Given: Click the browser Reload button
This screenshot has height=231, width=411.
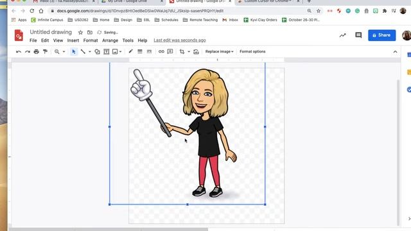Looking at the screenshot, I should coord(31,11).
